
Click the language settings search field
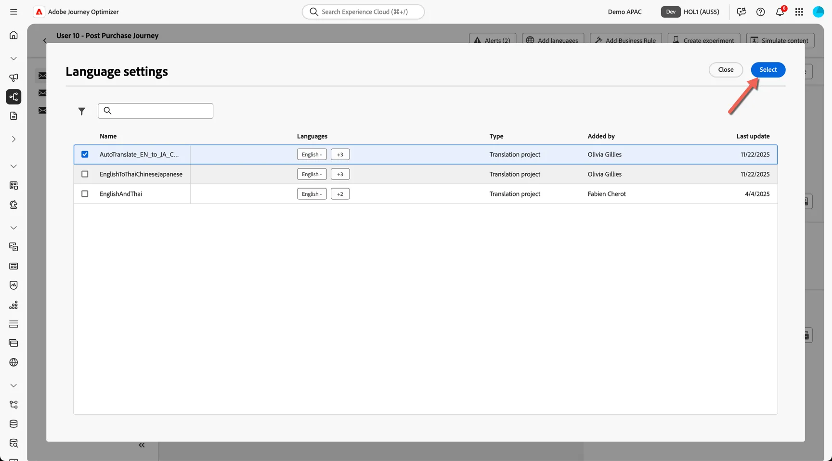pyautogui.click(x=156, y=111)
